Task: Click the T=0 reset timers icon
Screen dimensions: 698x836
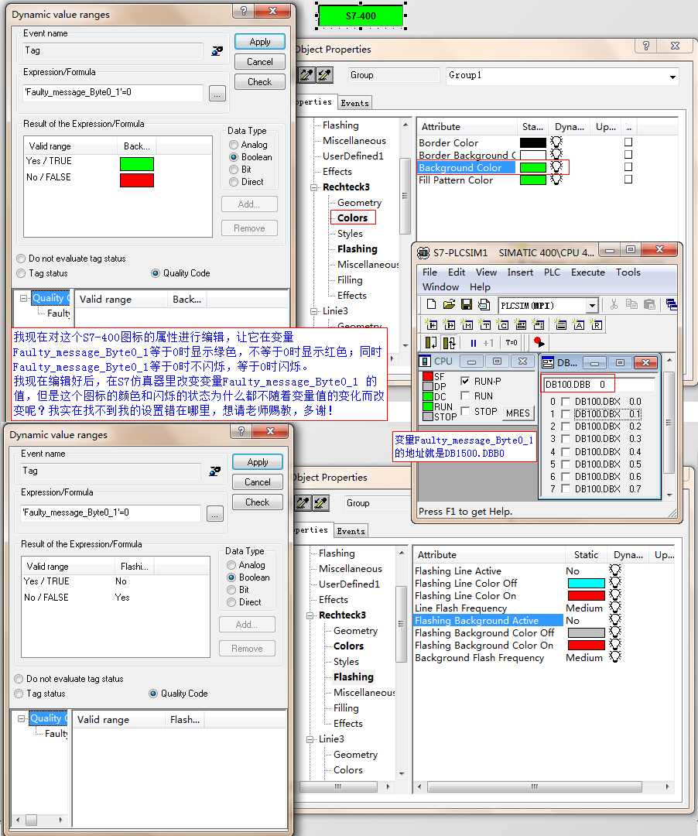Action: [x=512, y=343]
